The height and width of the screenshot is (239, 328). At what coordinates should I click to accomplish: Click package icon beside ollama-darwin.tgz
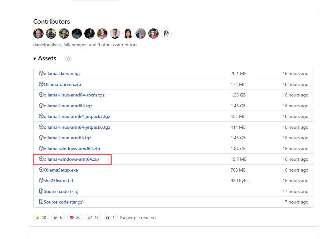[x=41, y=73]
